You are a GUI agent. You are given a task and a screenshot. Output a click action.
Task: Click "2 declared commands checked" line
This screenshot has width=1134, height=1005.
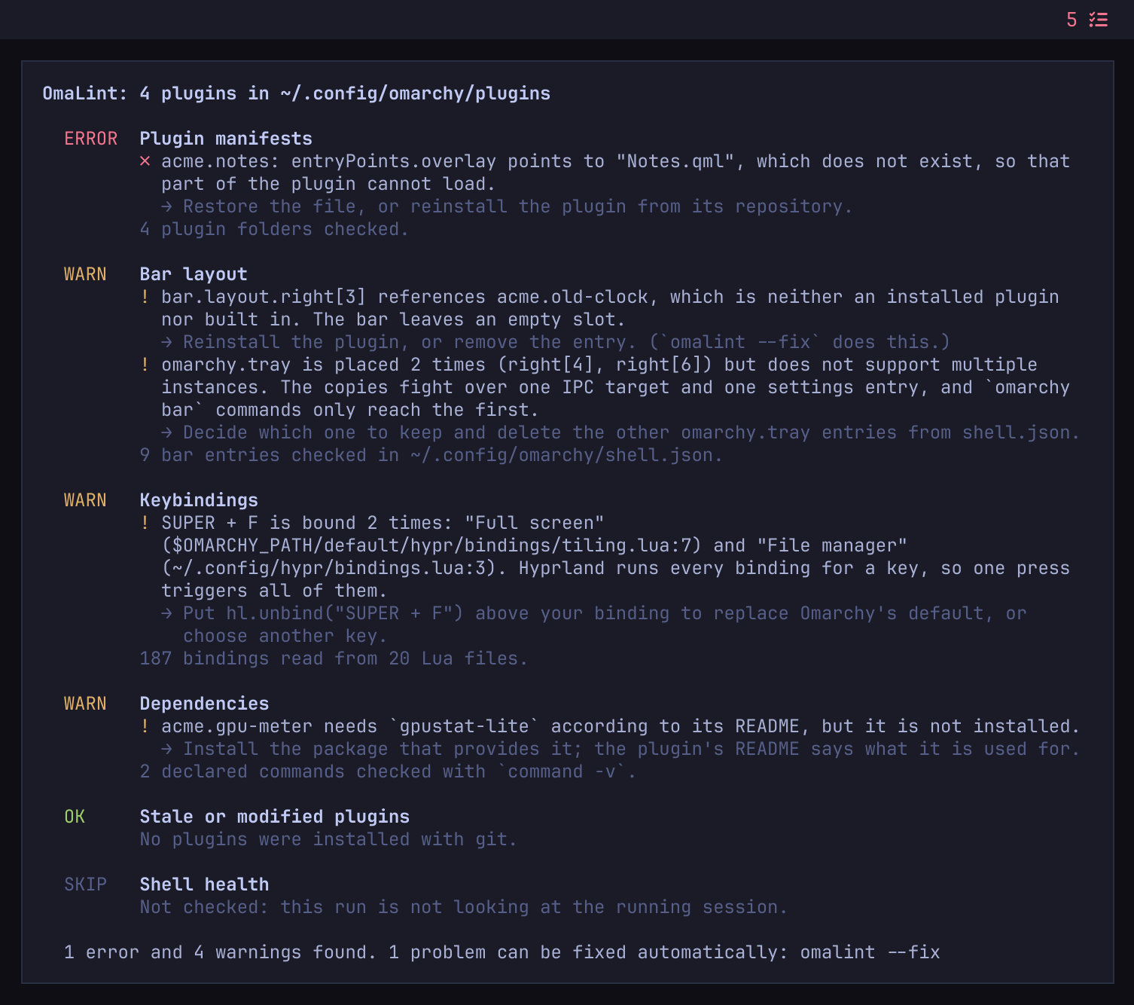tap(388, 771)
